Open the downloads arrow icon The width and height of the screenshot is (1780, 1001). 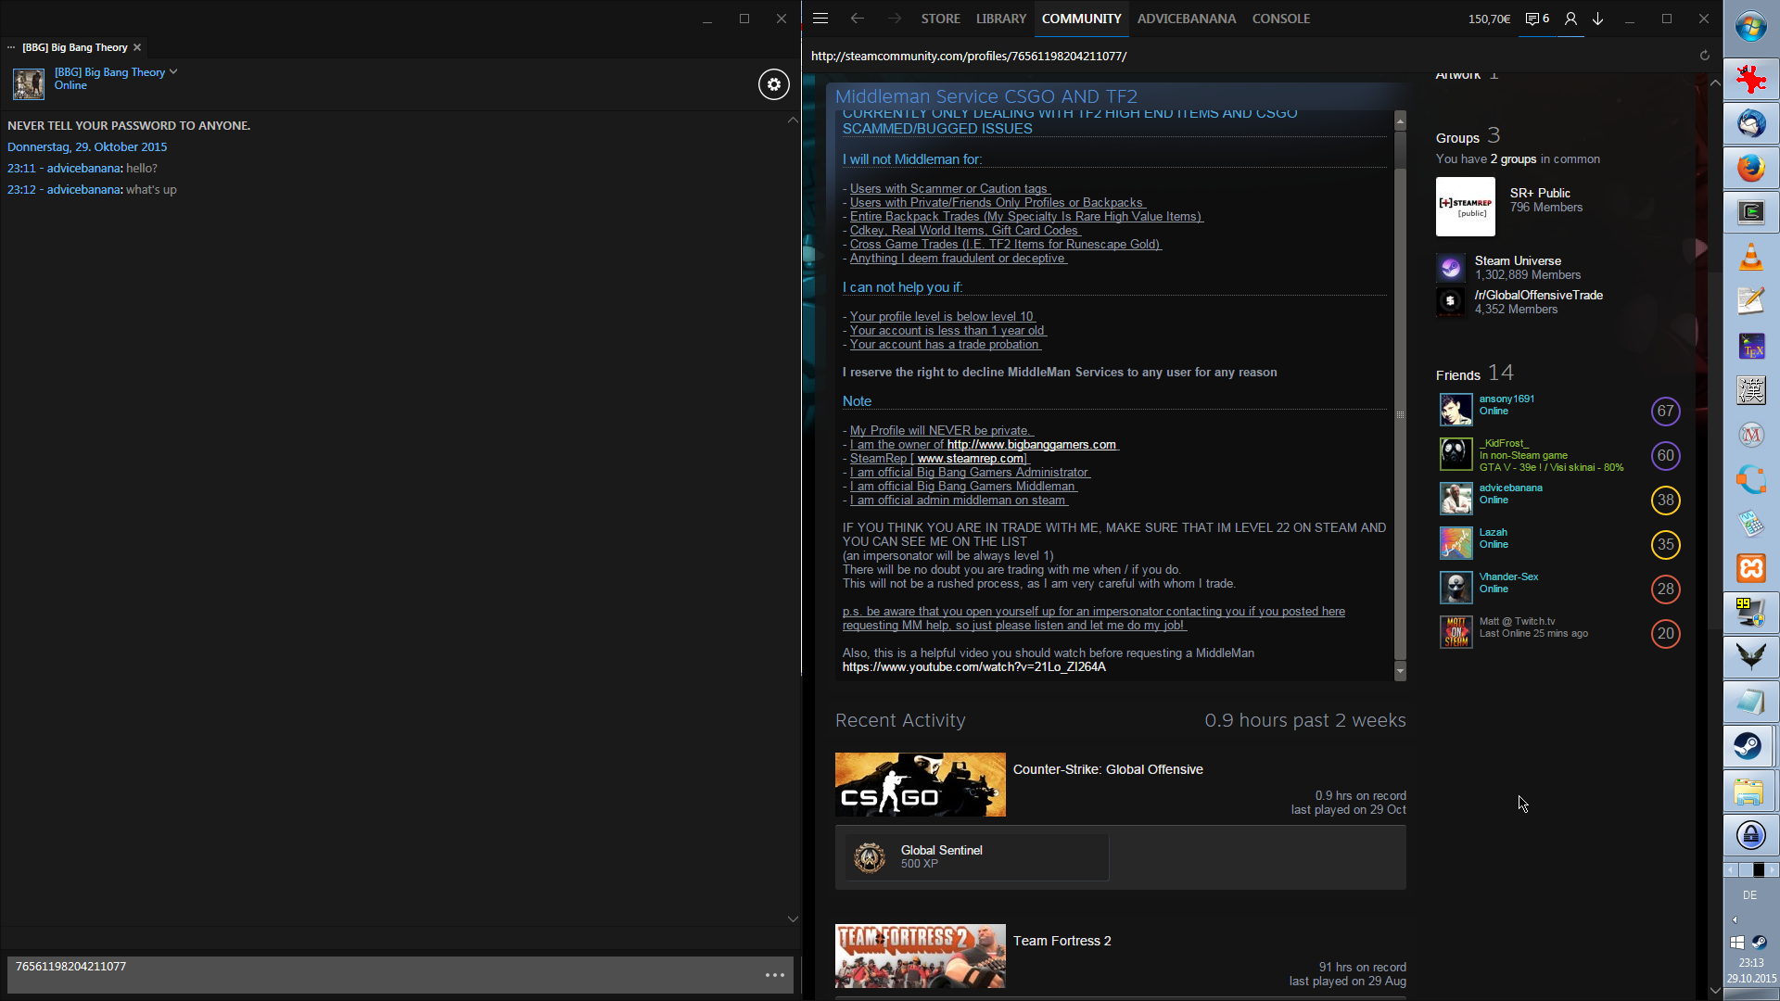tap(1598, 19)
